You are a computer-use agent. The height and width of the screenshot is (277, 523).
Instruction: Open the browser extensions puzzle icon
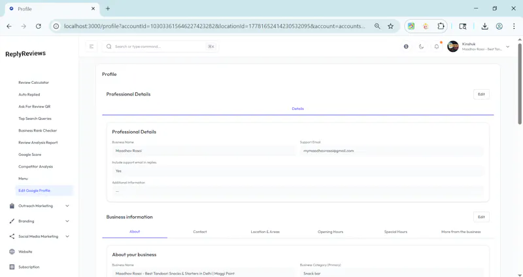[x=441, y=26]
